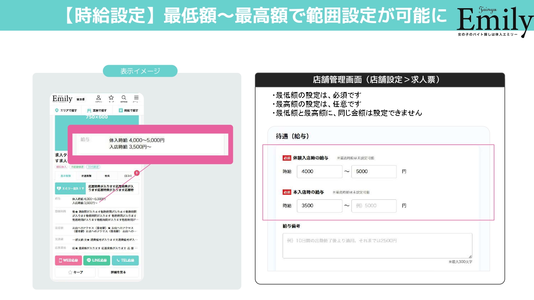
Task: Click the textarea resize handle in 給与備考
Action: pos(470,256)
